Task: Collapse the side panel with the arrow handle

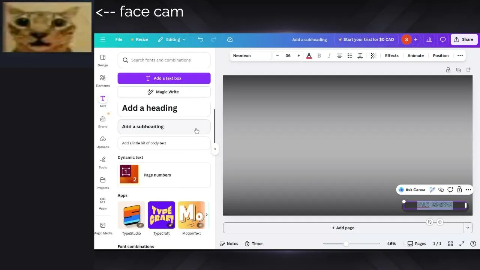Action: 215,149
